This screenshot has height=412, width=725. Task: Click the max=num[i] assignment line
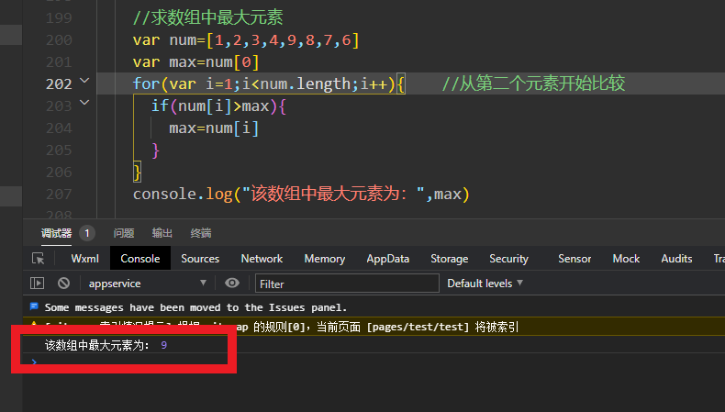click(214, 128)
